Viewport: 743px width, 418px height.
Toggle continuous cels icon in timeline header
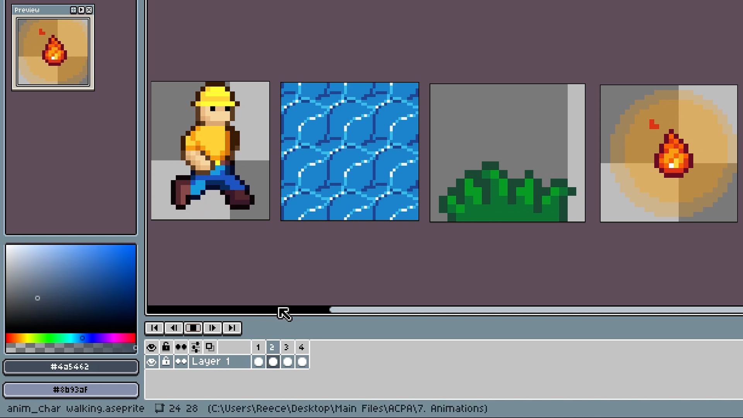pyautogui.click(x=181, y=347)
